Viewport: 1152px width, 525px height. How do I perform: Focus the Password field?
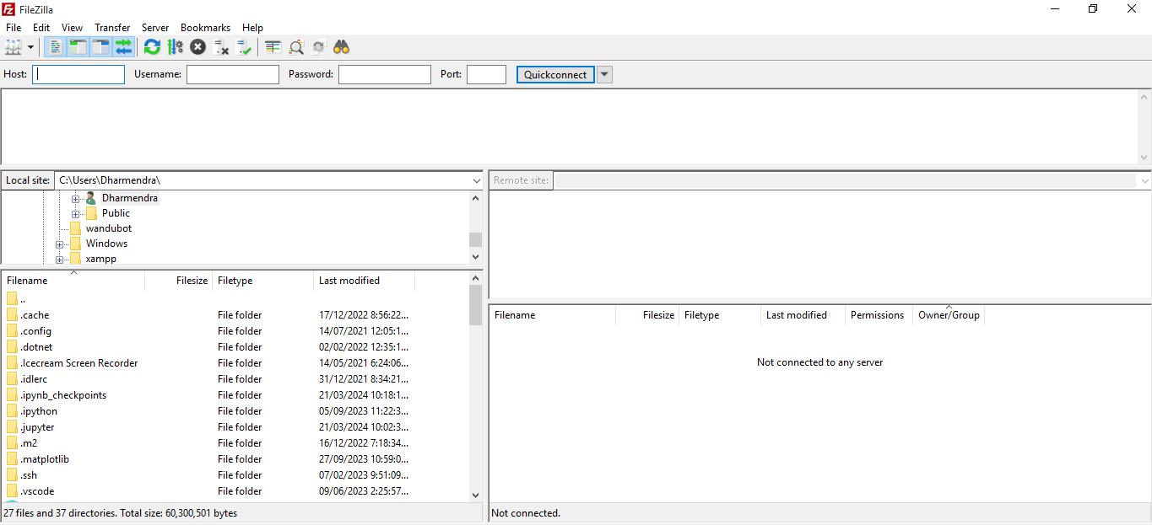coord(385,74)
